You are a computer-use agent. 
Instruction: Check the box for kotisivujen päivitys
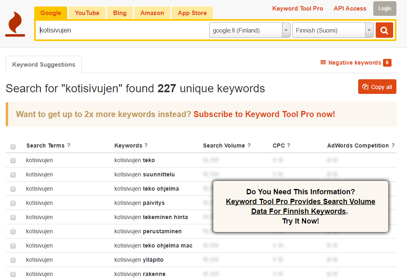point(13,203)
